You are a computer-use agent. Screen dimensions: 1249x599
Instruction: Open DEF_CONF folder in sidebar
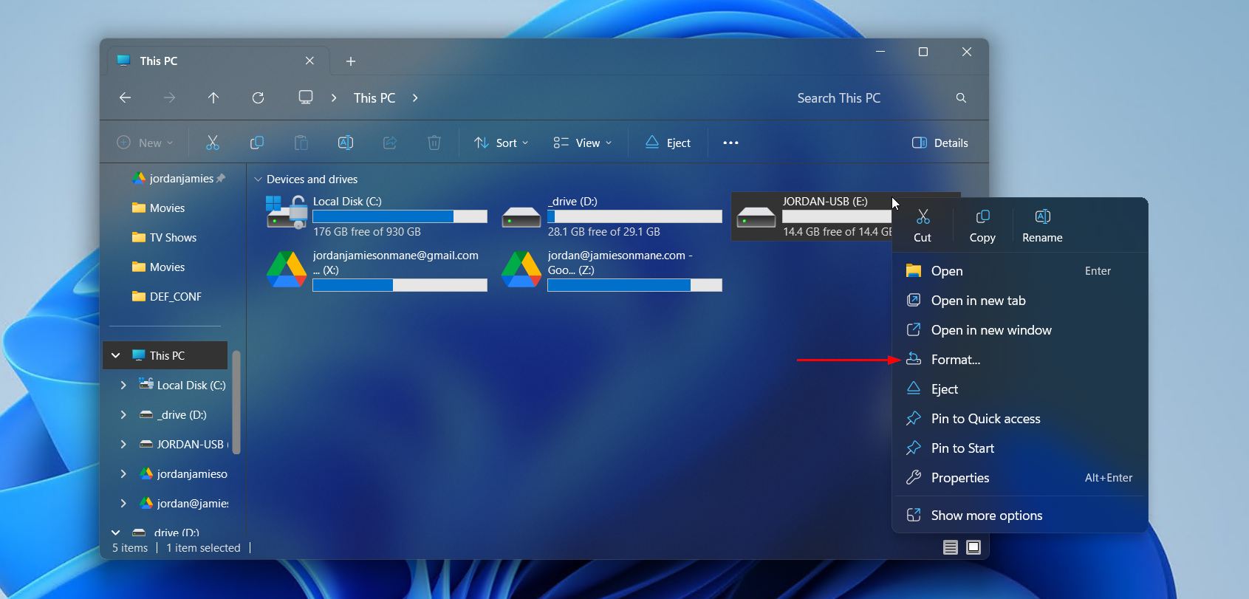166,296
